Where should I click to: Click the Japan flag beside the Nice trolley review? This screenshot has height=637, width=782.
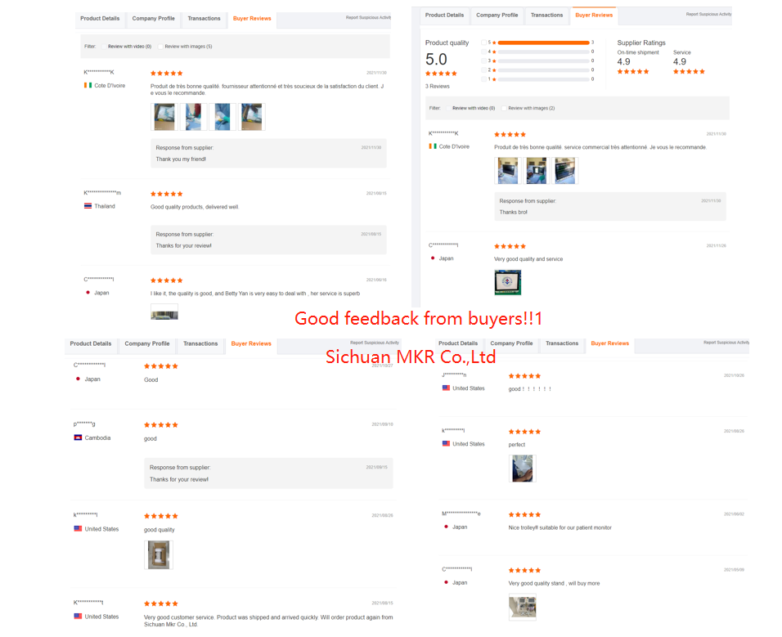pos(446,527)
